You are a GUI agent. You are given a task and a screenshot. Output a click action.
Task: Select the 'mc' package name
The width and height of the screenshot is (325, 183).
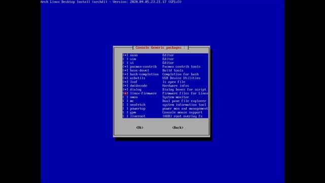(132, 101)
